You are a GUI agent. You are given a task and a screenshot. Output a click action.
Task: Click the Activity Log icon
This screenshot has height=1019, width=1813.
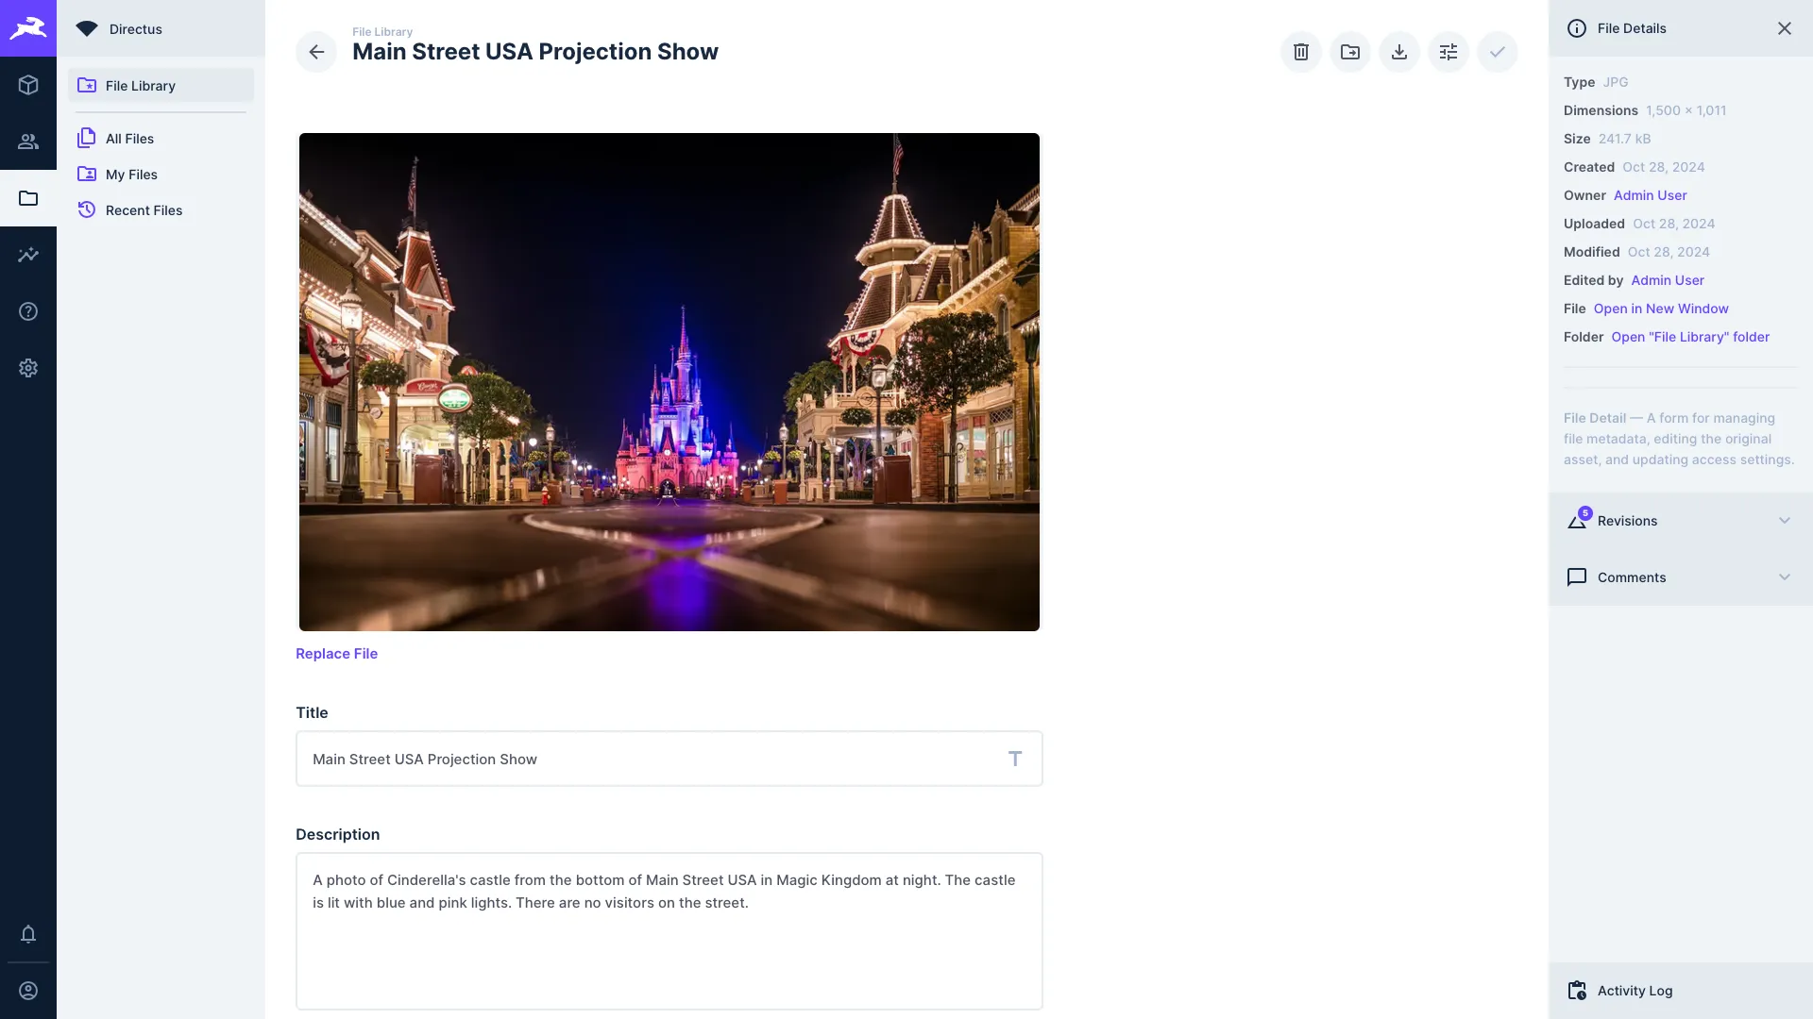point(1576,989)
